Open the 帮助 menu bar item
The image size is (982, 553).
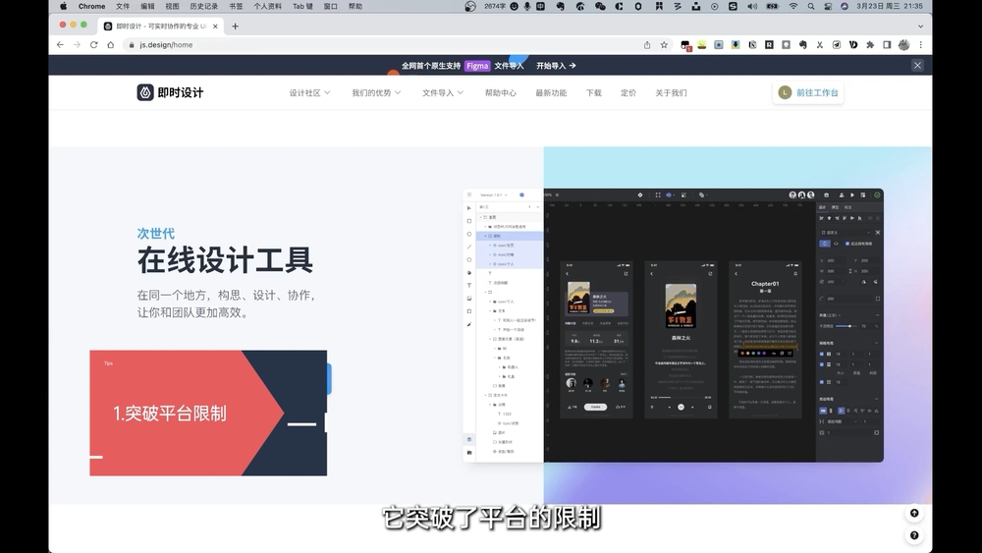pos(355,6)
